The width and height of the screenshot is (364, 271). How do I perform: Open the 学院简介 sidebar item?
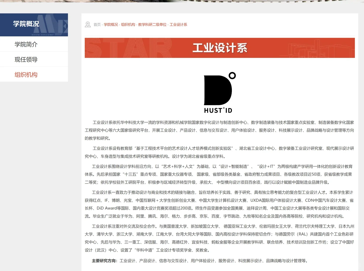point(34,44)
